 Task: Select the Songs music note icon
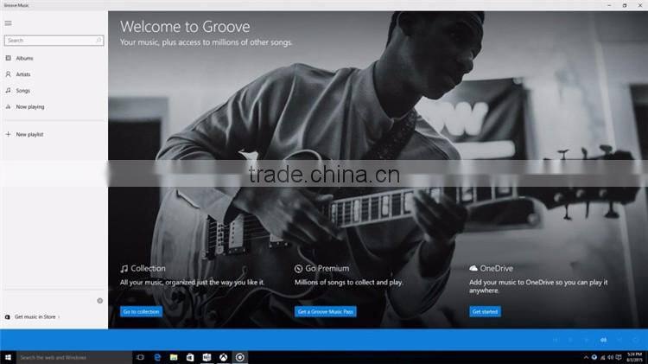point(9,90)
